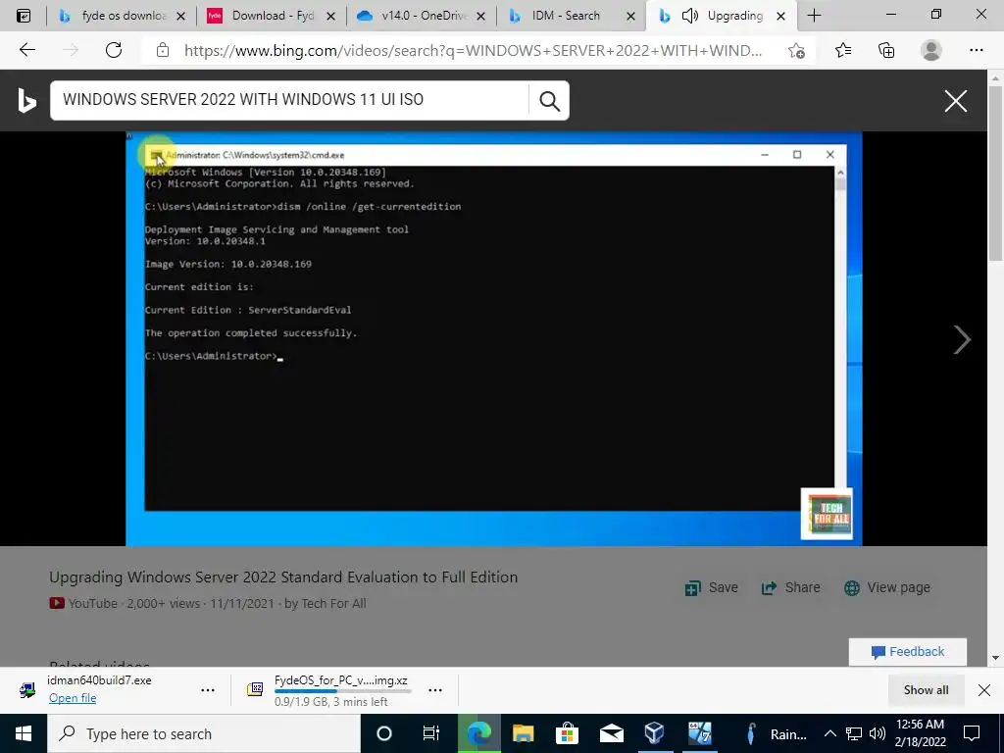Screen dimensions: 1004x753
Task: Close the Bing video overlay
Action: pos(955,101)
